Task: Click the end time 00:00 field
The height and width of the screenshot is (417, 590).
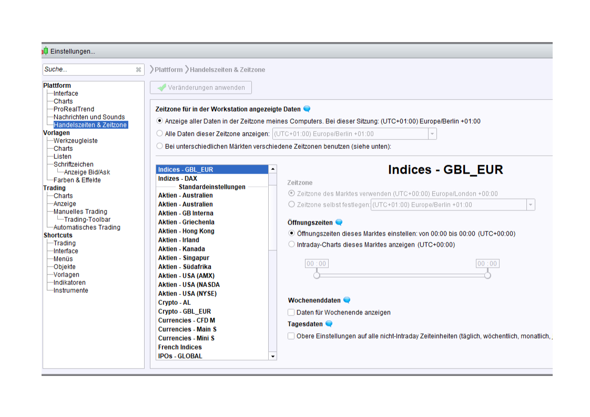Action: [x=487, y=263]
